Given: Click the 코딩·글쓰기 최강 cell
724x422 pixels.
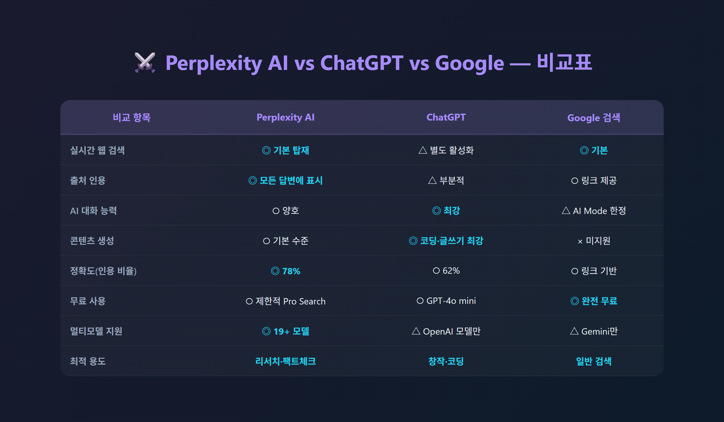Looking at the screenshot, I should point(446,241).
